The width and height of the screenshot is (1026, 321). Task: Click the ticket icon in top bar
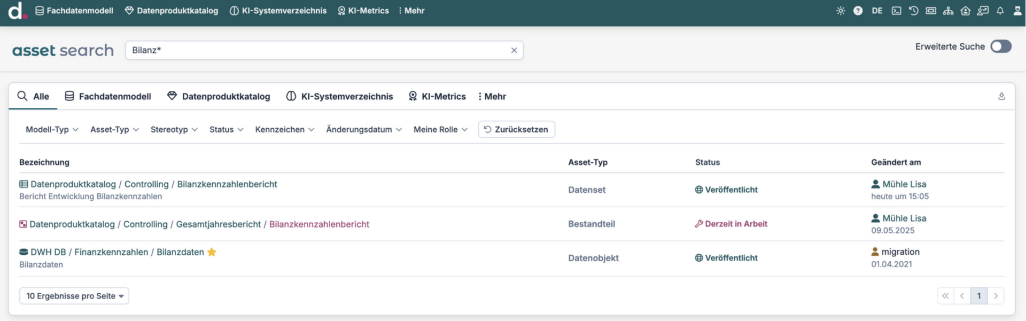point(931,11)
